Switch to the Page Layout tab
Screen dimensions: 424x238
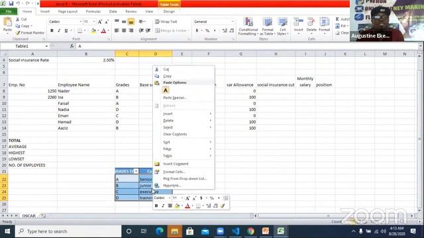68,12
